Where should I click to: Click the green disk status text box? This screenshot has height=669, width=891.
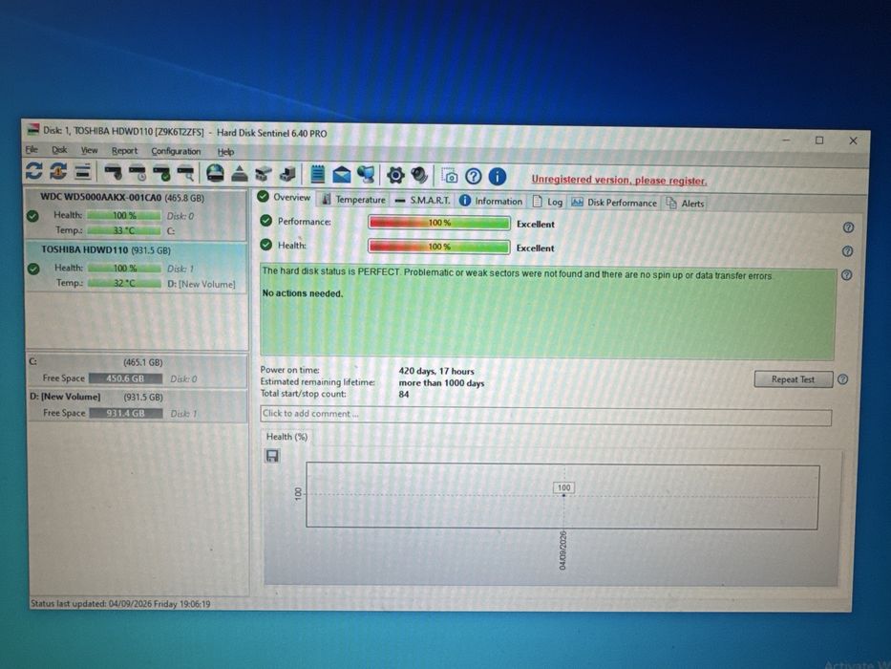pos(548,312)
